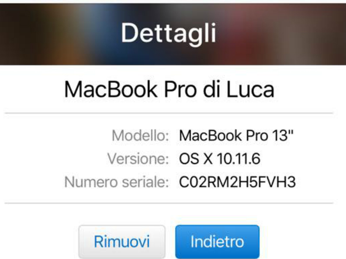Screen dimensions: 346x259
Task: Select the MacBook Pro 13" model value
Action: pos(236,135)
